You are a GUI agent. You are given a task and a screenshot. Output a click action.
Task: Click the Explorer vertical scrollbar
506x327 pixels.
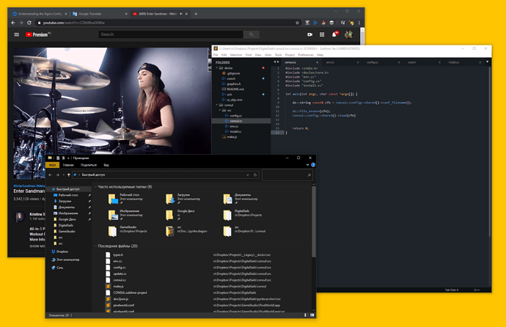[313, 222]
